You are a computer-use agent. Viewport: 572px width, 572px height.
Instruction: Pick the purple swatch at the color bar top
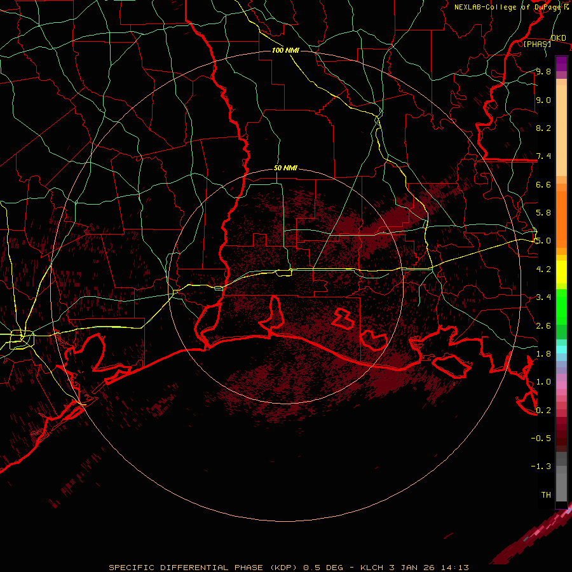(561, 64)
